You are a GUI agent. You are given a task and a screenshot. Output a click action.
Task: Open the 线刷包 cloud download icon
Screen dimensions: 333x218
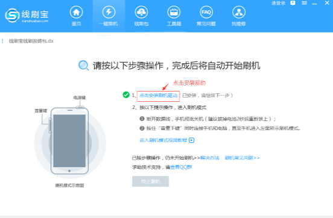[x=141, y=12]
